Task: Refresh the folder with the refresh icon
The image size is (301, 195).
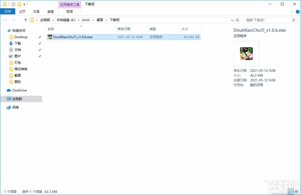Action: click(238, 20)
